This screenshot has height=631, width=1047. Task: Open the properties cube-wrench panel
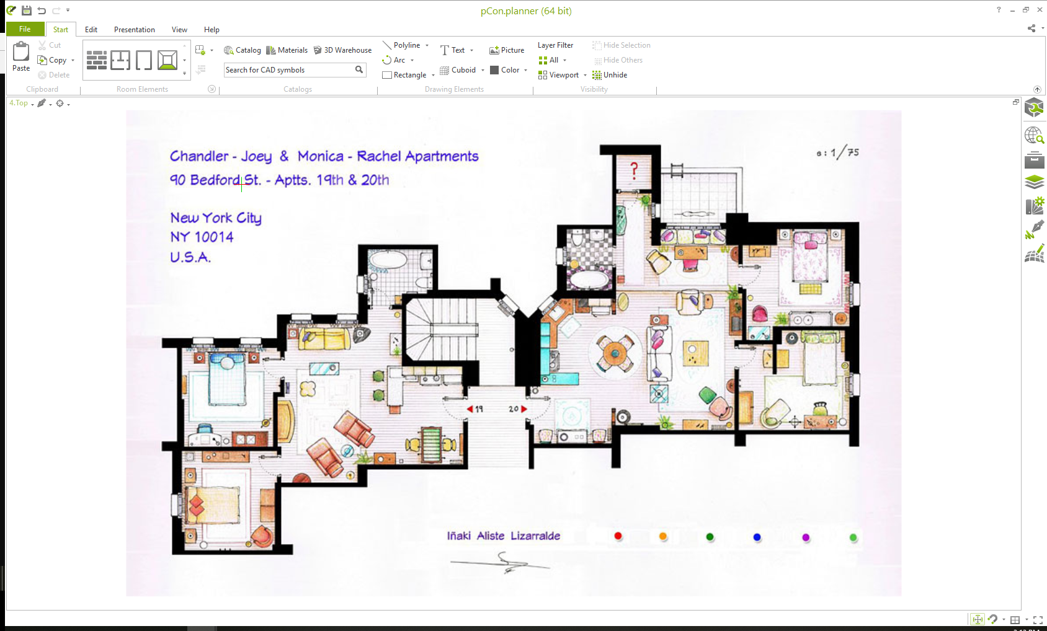pos(1034,108)
